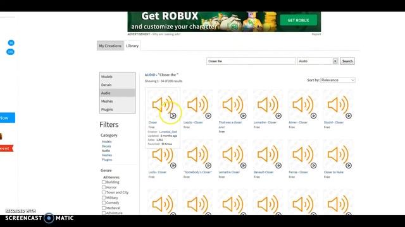
Task: Click the Search button
Action: (347, 61)
